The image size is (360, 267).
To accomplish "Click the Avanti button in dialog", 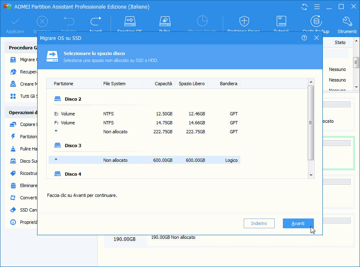I will [x=298, y=223].
